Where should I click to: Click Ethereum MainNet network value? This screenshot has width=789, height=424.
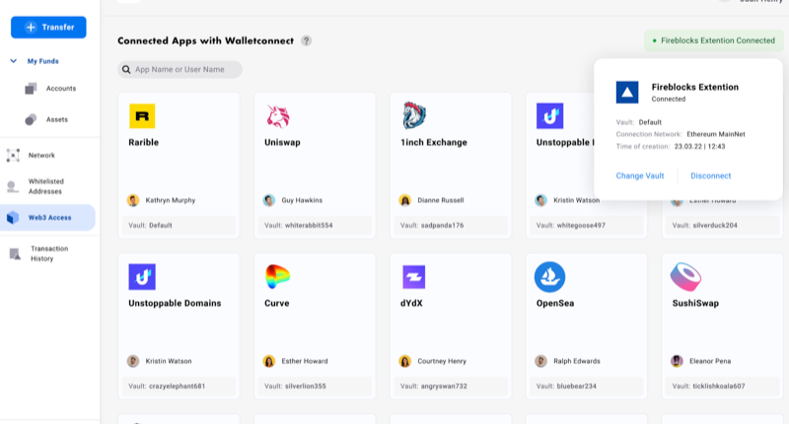716,134
